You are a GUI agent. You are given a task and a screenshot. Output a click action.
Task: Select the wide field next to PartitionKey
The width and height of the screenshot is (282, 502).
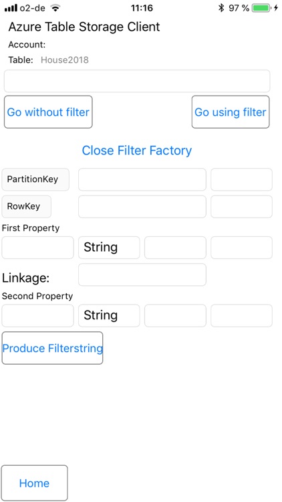click(x=142, y=179)
